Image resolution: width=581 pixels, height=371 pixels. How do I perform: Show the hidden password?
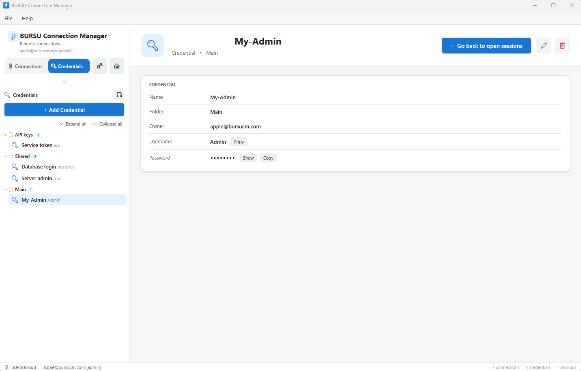pyautogui.click(x=248, y=158)
